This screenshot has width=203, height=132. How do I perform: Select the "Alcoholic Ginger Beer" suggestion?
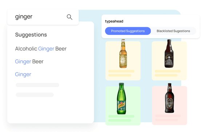(x=41, y=49)
